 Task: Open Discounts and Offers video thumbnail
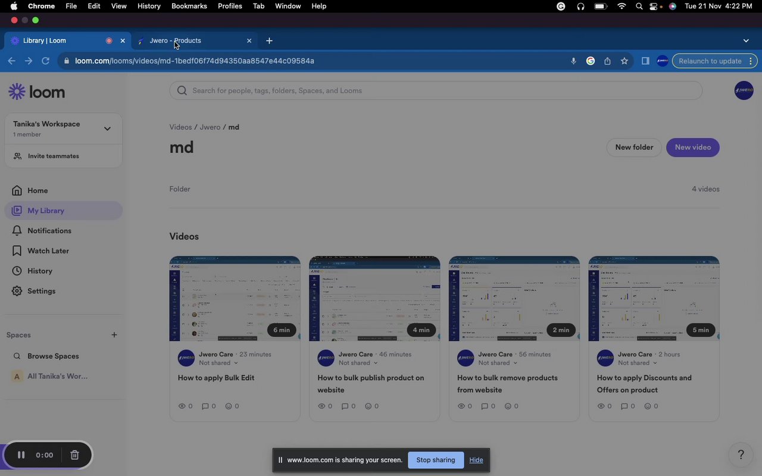pos(654,299)
